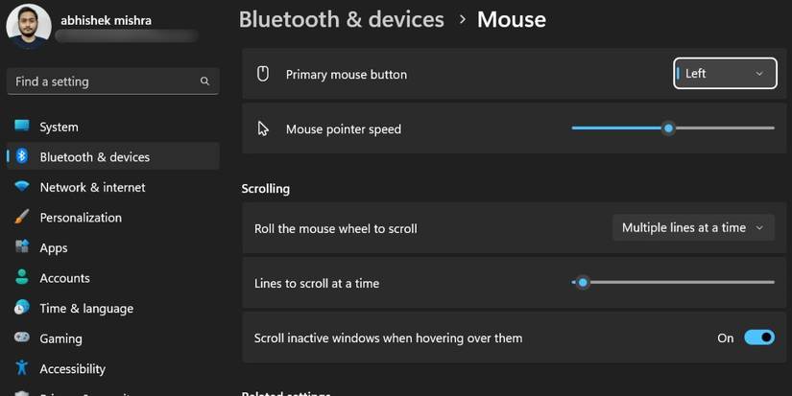Click the user profile picture
Image resolution: width=792 pixels, height=396 pixels.
pyautogui.click(x=29, y=26)
